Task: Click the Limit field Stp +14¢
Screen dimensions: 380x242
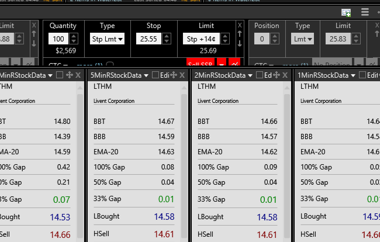Action: (201, 39)
